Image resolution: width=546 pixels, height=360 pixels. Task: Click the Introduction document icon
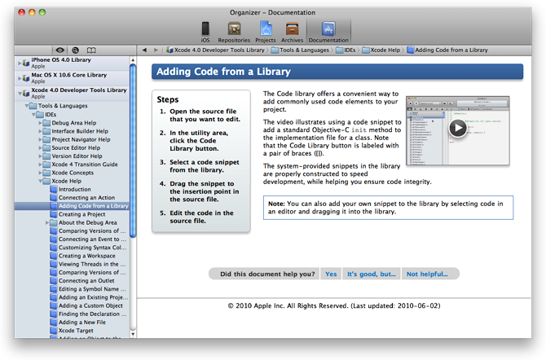pos(53,190)
